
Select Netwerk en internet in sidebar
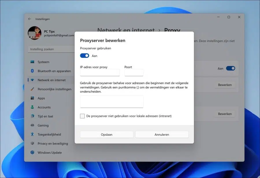coord(51,80)
